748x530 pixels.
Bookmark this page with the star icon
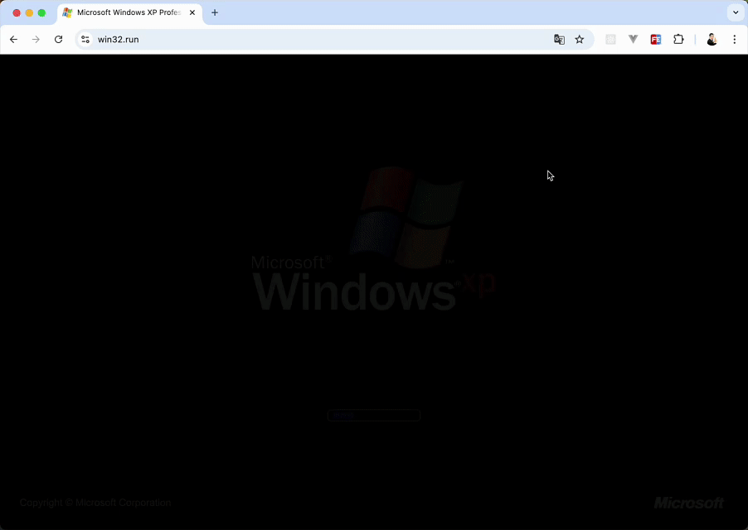tap(580, 39)
